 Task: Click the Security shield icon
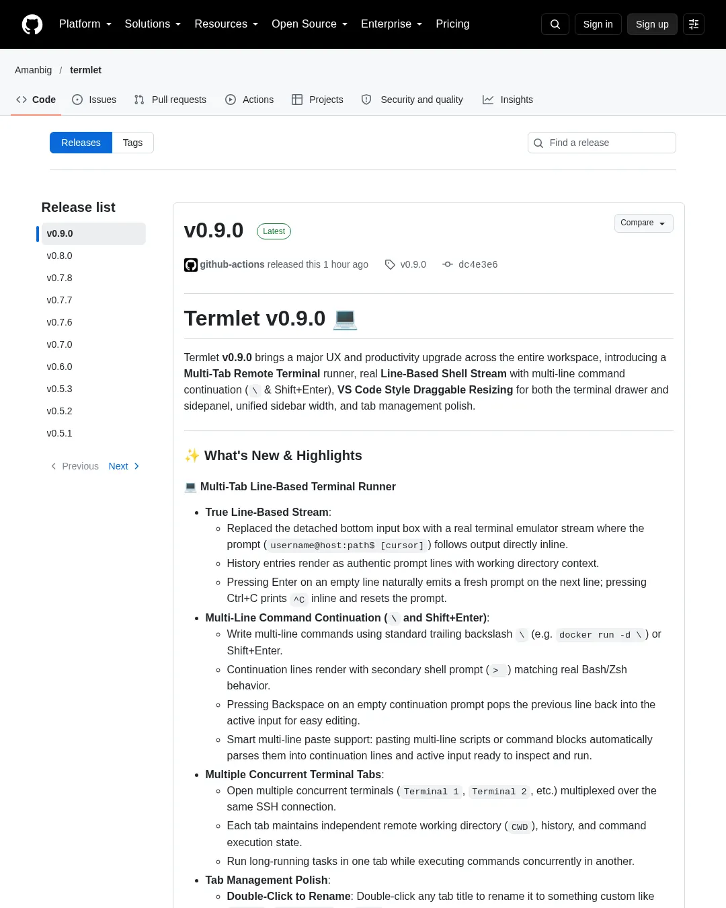tap(366, 100)
